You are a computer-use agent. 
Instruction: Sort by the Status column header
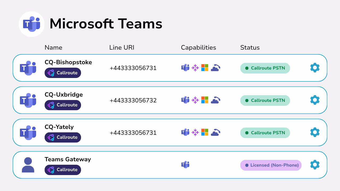click(x=250, y=47)
